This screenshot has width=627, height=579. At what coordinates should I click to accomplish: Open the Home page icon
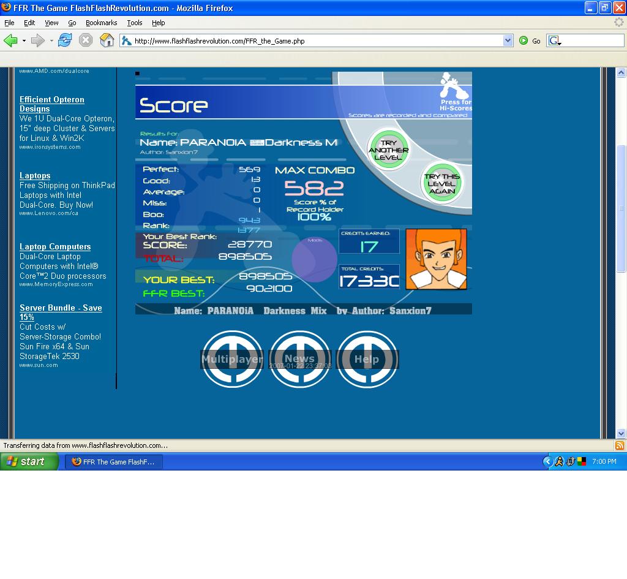coord(107,40)
